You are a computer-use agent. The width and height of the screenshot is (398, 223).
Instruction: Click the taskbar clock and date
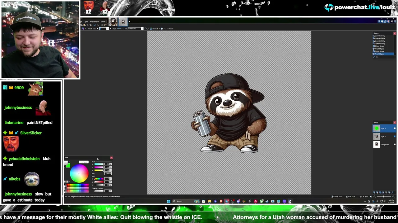pos(391,201)
